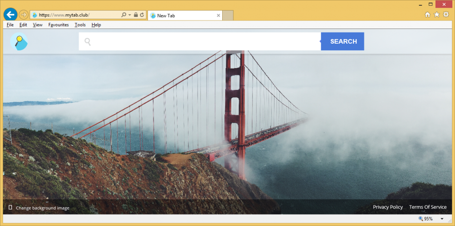The width and height of the screenshot is (455, 226).
Task: Click the lock security icon in address bar
Action: pyautogui.click(x=136, y=15)
